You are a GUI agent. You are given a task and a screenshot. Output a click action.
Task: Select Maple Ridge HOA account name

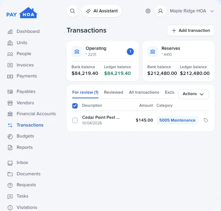(x=188, y=11)
